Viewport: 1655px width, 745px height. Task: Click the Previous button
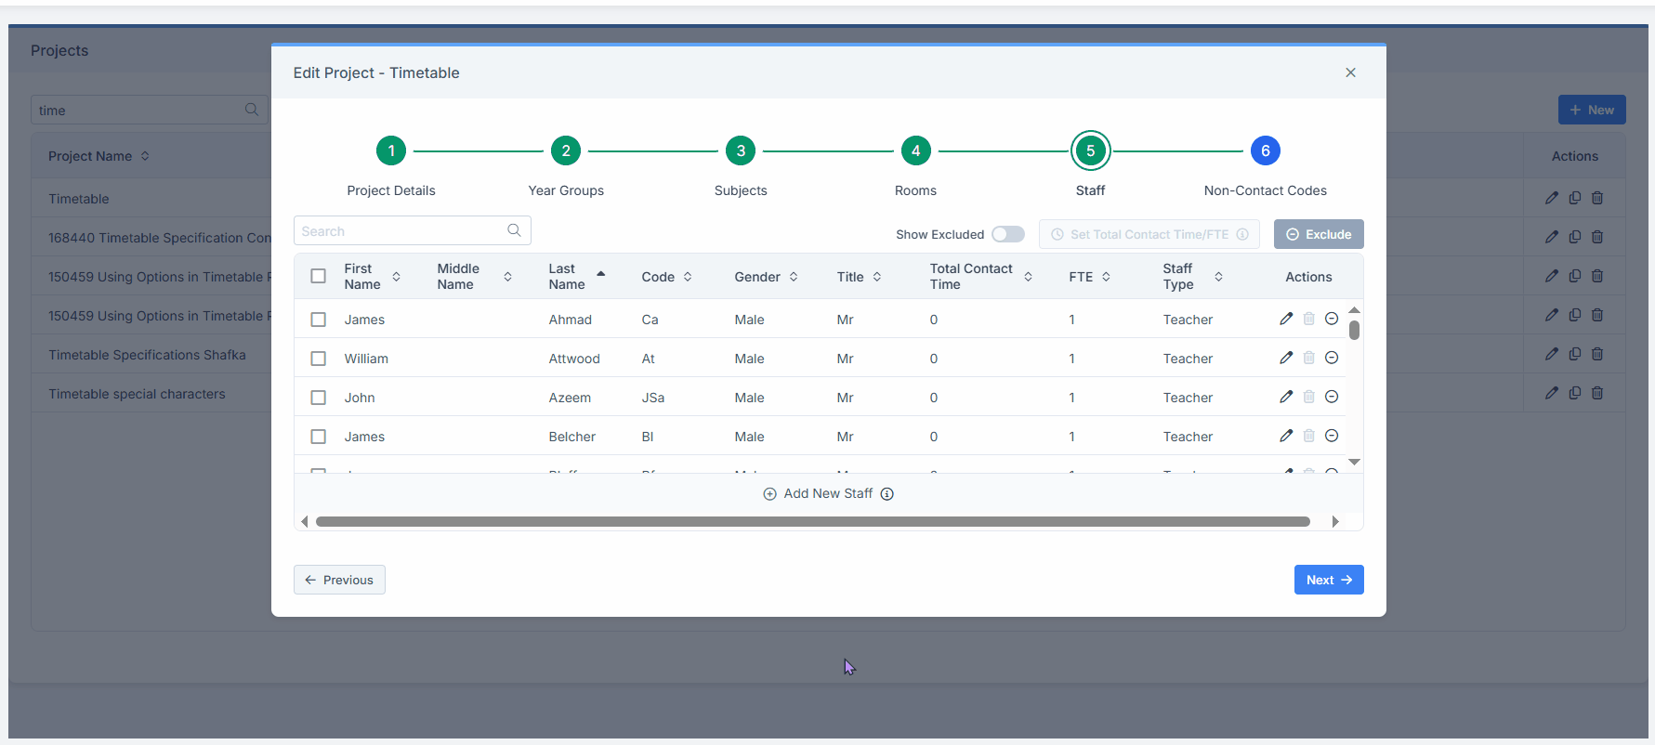pos(339,580)
